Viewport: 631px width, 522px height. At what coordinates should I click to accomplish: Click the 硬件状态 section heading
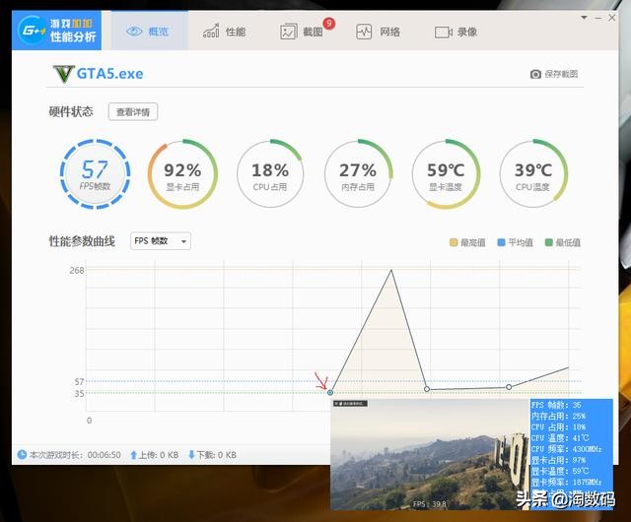tap(71, 111)
